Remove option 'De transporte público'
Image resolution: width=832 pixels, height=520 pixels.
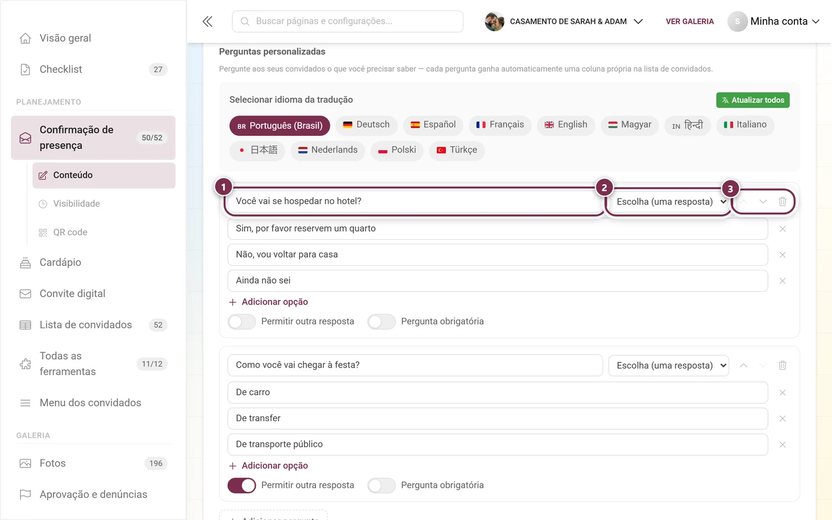point(782,444)
